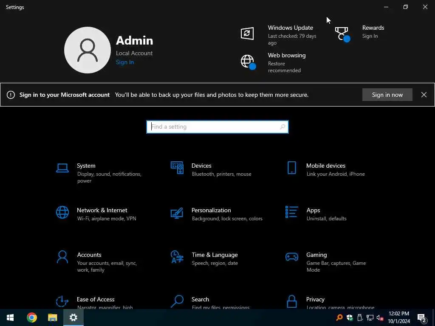Click the Admin profile avatar picture
Image resolution: width=435 pixels, height=326 pixels.
tap(88, 50)
